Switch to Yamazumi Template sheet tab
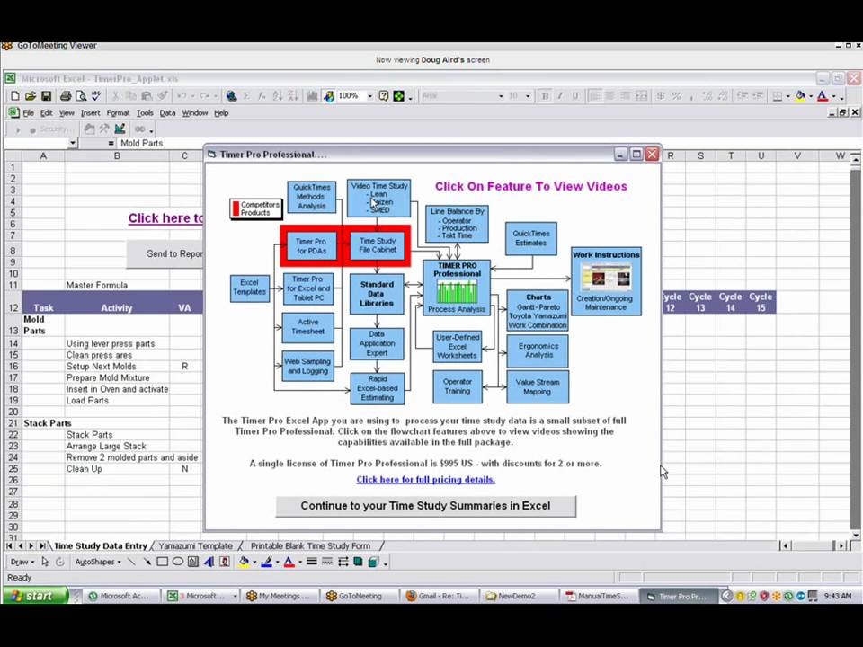The height and width of the screenshot is (647, 863). pos(195,545)
